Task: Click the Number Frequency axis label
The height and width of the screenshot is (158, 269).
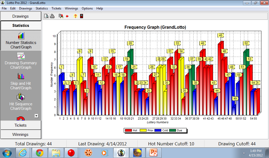Action: point(52,75)
